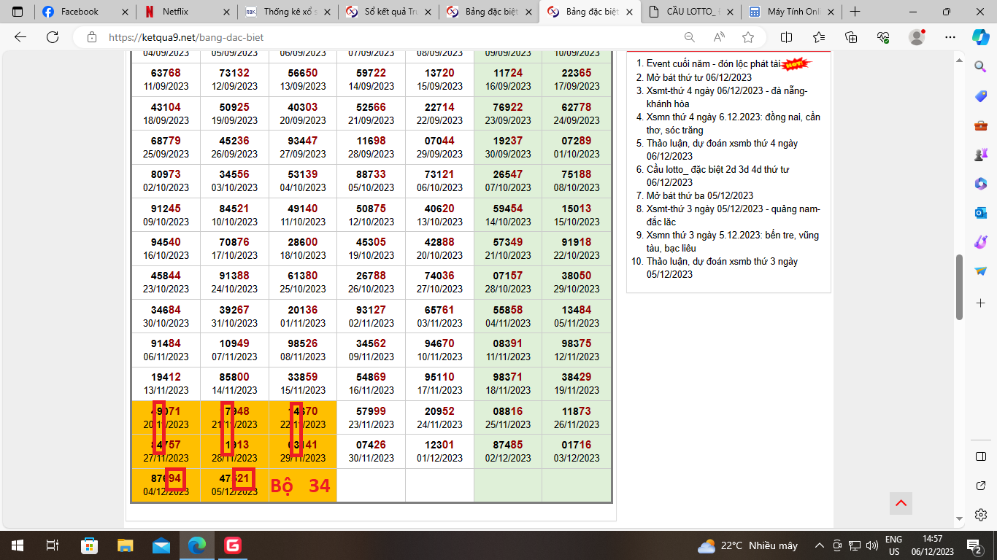This screenshot has height=560, width=997.
Task: Open volume control in system tray
Action: (871, 545)
